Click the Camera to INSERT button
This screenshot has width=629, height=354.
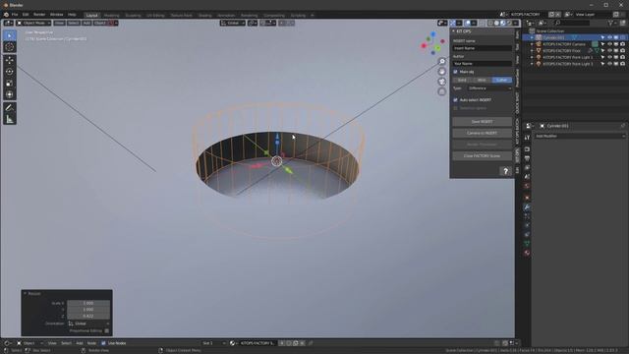pyautogui.click(x=482, y=133)
